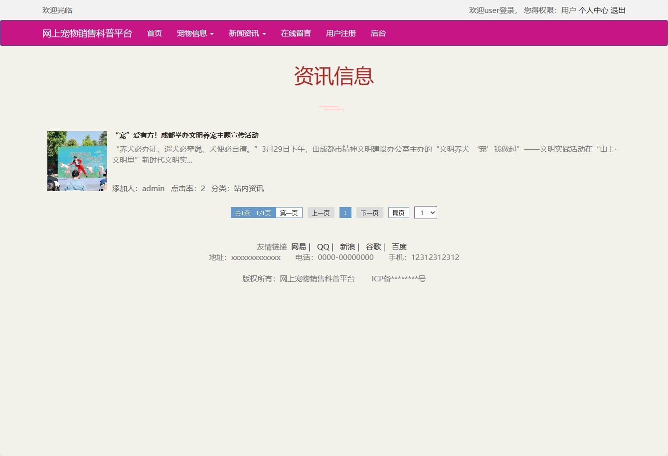This screenshot has height=456, width=668.
Task: Click 退出 to log out
Action: 619,10
